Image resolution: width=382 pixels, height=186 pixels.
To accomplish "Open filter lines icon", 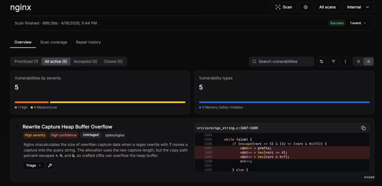I will 333,61.
